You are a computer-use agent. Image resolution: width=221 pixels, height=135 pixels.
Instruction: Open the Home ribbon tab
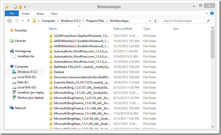26,14
